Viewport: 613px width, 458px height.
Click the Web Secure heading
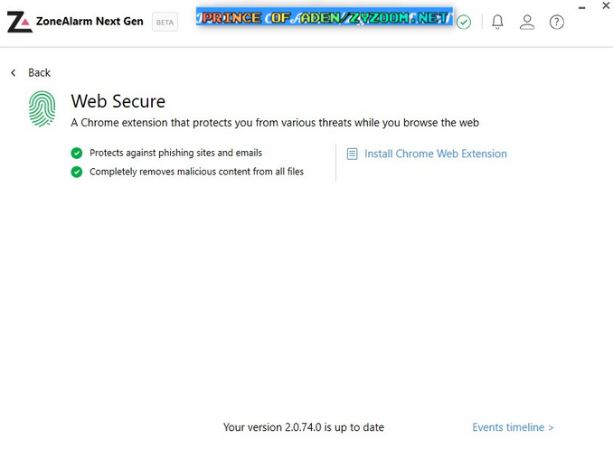118,101
